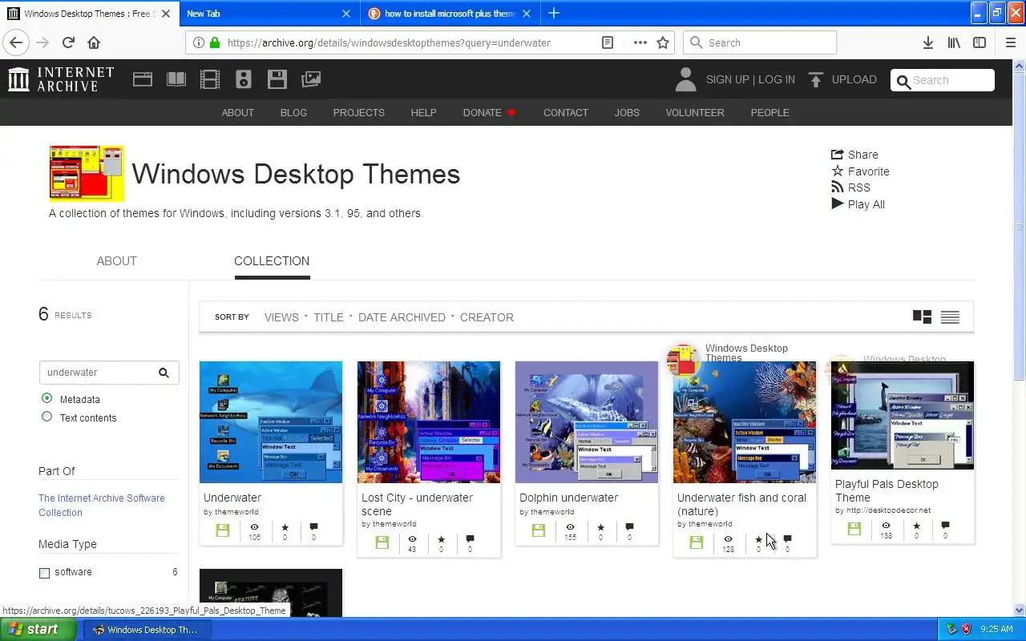Screen dimensions: 1026x641
Task: Open Internet Archive Web section icon
Action: (143, 79)
